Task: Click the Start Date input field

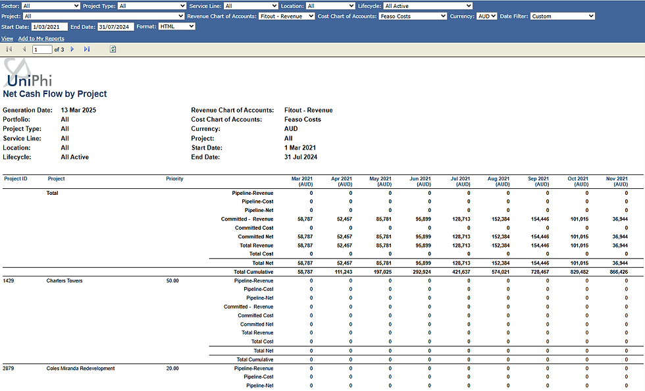Action: pos(49,27)
